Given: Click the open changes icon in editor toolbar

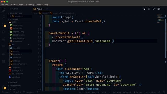Looking at the screenshot, I should pyautogui.click(x=144, y=9).
